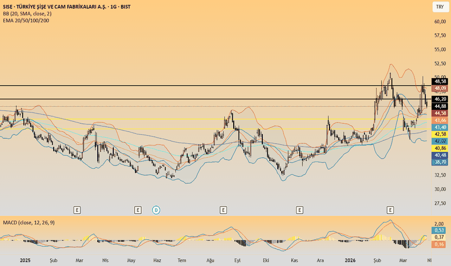Click the Şub label right after 2025
This screenshot has height=266, width=451.
pos(54,260)
